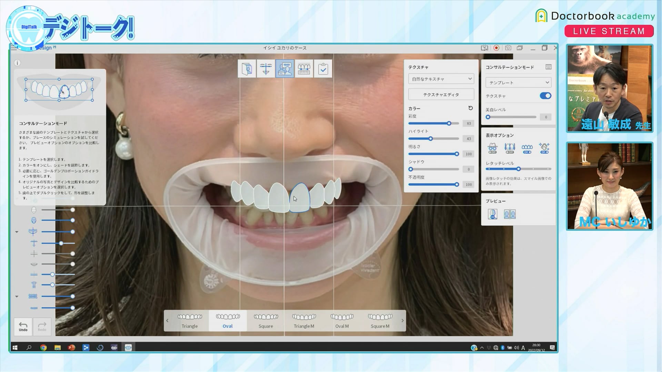Click the 彩度 value field showing 83
The image size is (662, 372).
(x=469, y=123)
